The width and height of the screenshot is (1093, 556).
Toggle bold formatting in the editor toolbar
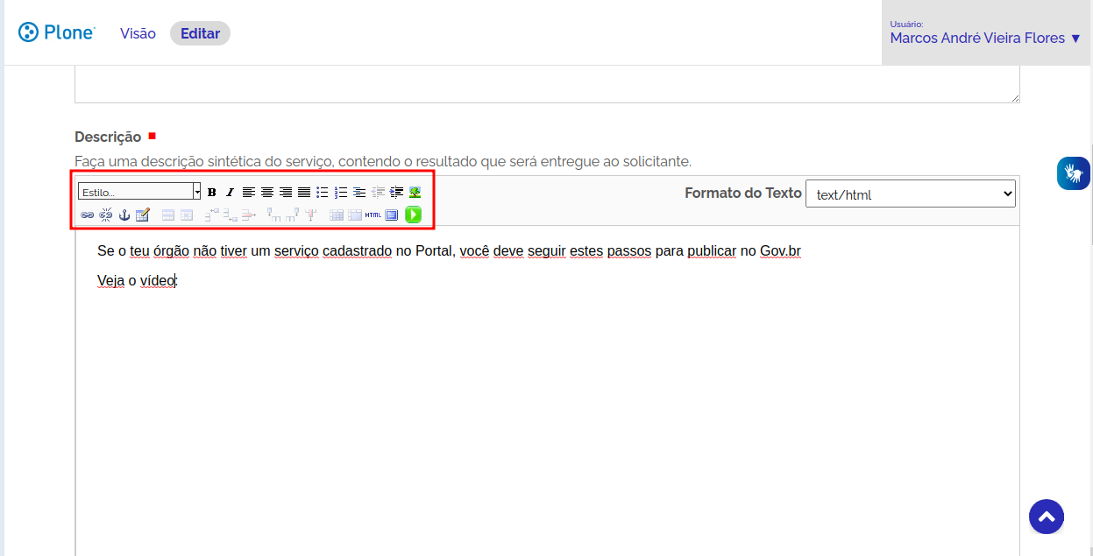point(212,193)
